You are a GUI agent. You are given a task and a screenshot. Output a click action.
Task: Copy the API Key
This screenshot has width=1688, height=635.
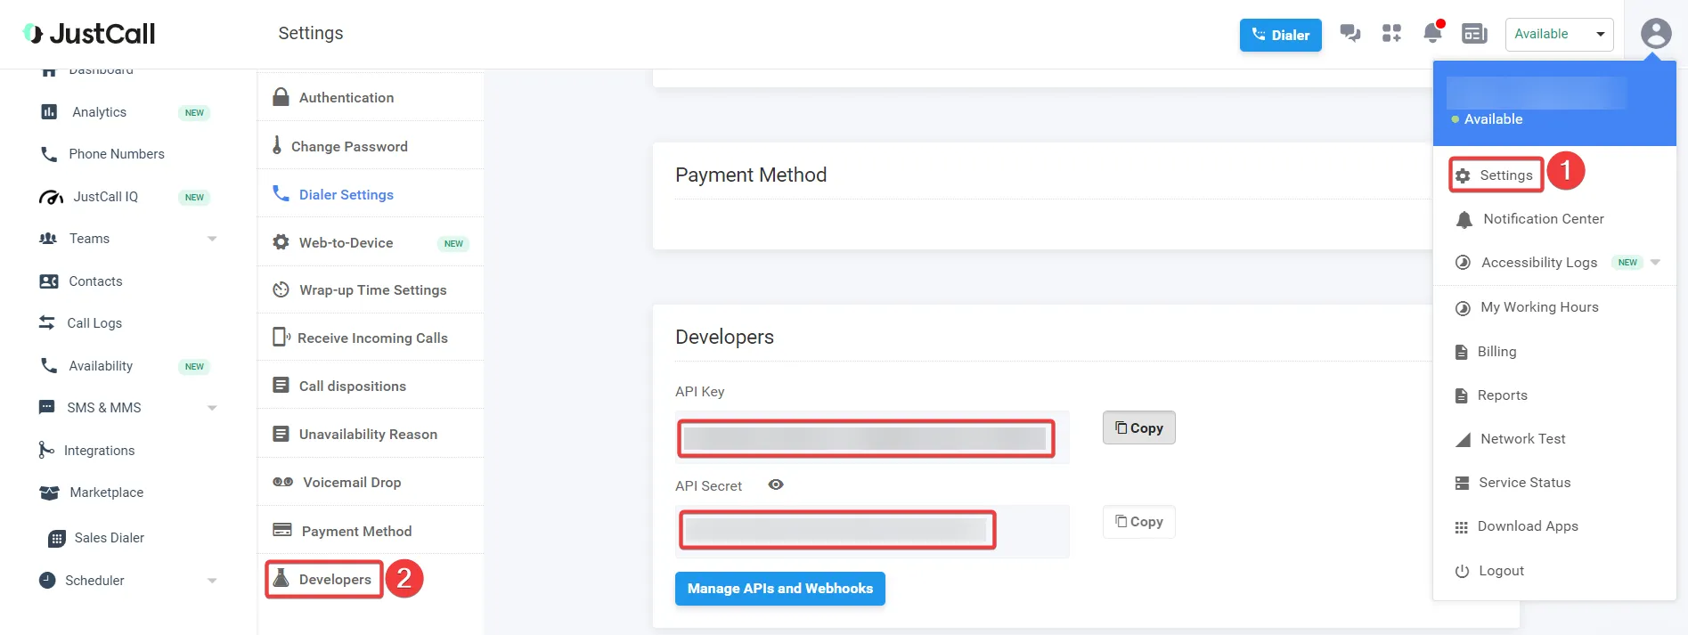(x=1138, y=428)
